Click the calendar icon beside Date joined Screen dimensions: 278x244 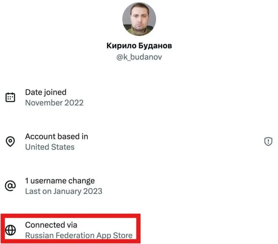(x=10, y=98)
